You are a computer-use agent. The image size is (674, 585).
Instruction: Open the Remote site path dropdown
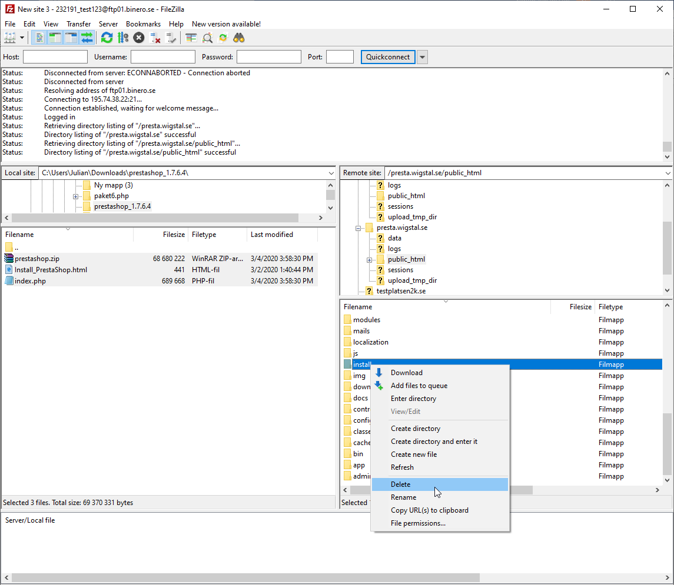[668, 173]
